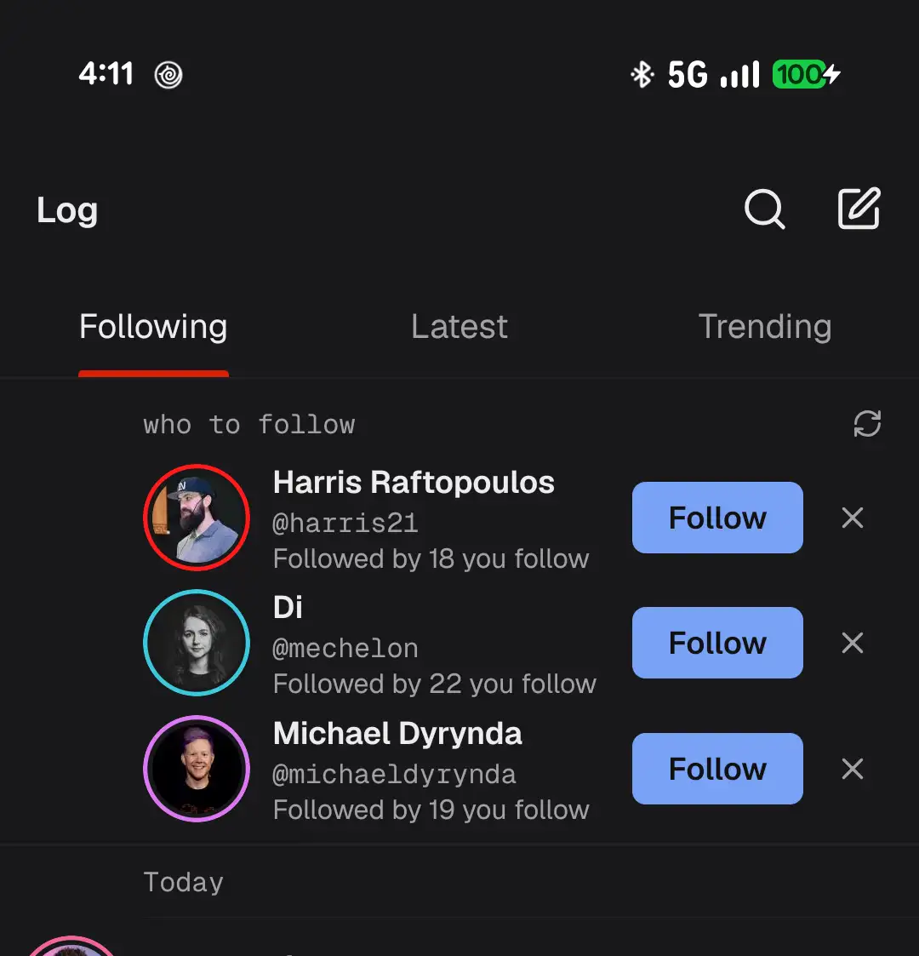Open Di's profile avatar
Viewport: 919px width, 956px height.
(197, 643)
